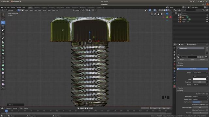Enable Screen Space Refraction checkbox

click(x=207, y=105)
